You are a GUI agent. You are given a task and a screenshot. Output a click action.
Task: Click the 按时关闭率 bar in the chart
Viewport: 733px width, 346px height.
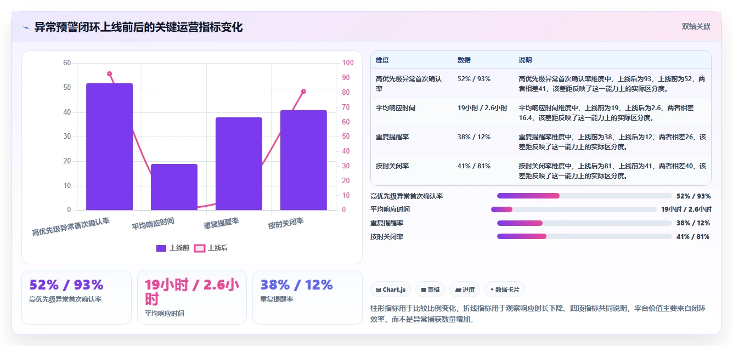coord(303,160)
